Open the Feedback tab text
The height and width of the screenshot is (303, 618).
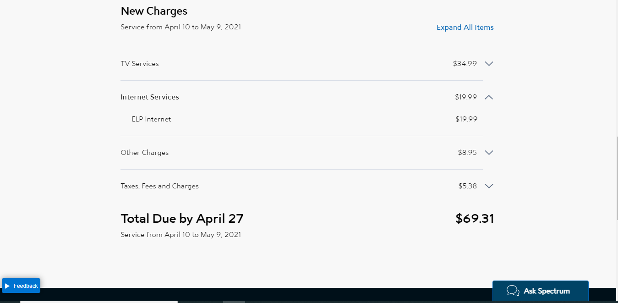(x=26, y=286)
